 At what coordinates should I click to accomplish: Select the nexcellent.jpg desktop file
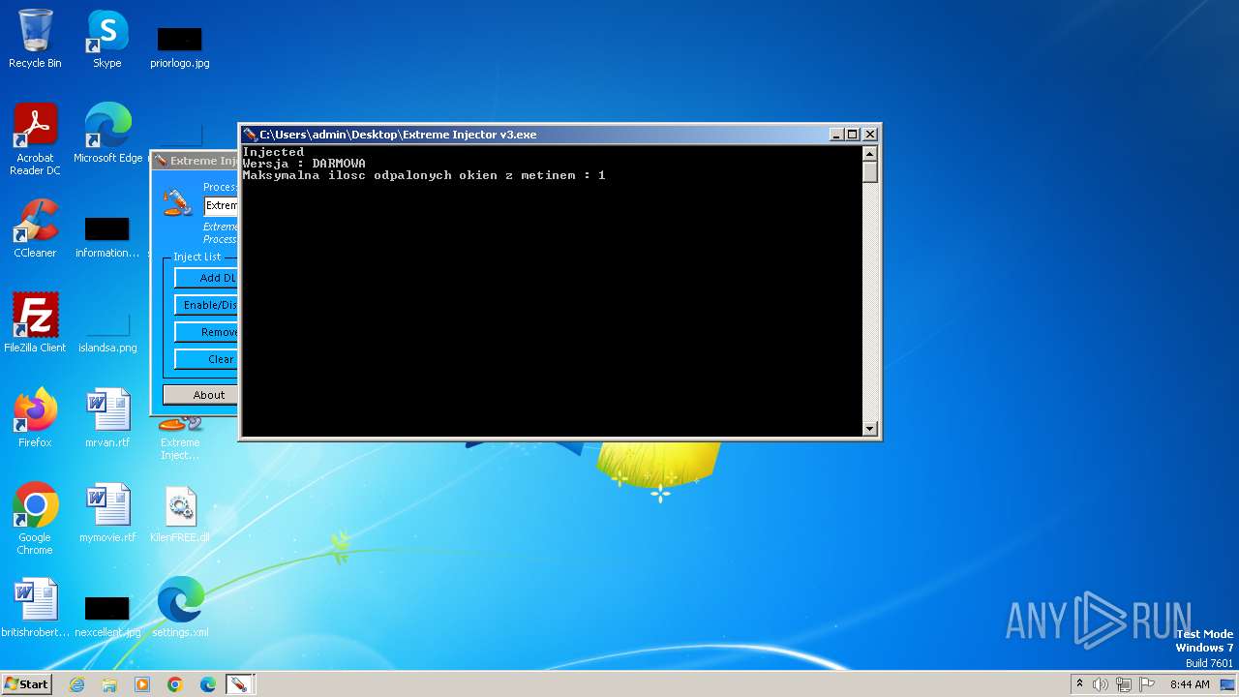click(x=107, y=615)
